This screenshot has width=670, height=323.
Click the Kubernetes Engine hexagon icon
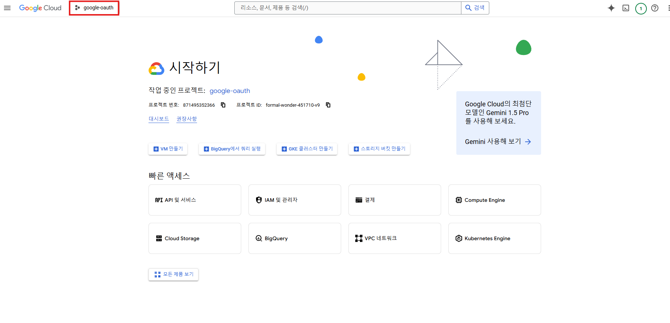click(459, 238)
